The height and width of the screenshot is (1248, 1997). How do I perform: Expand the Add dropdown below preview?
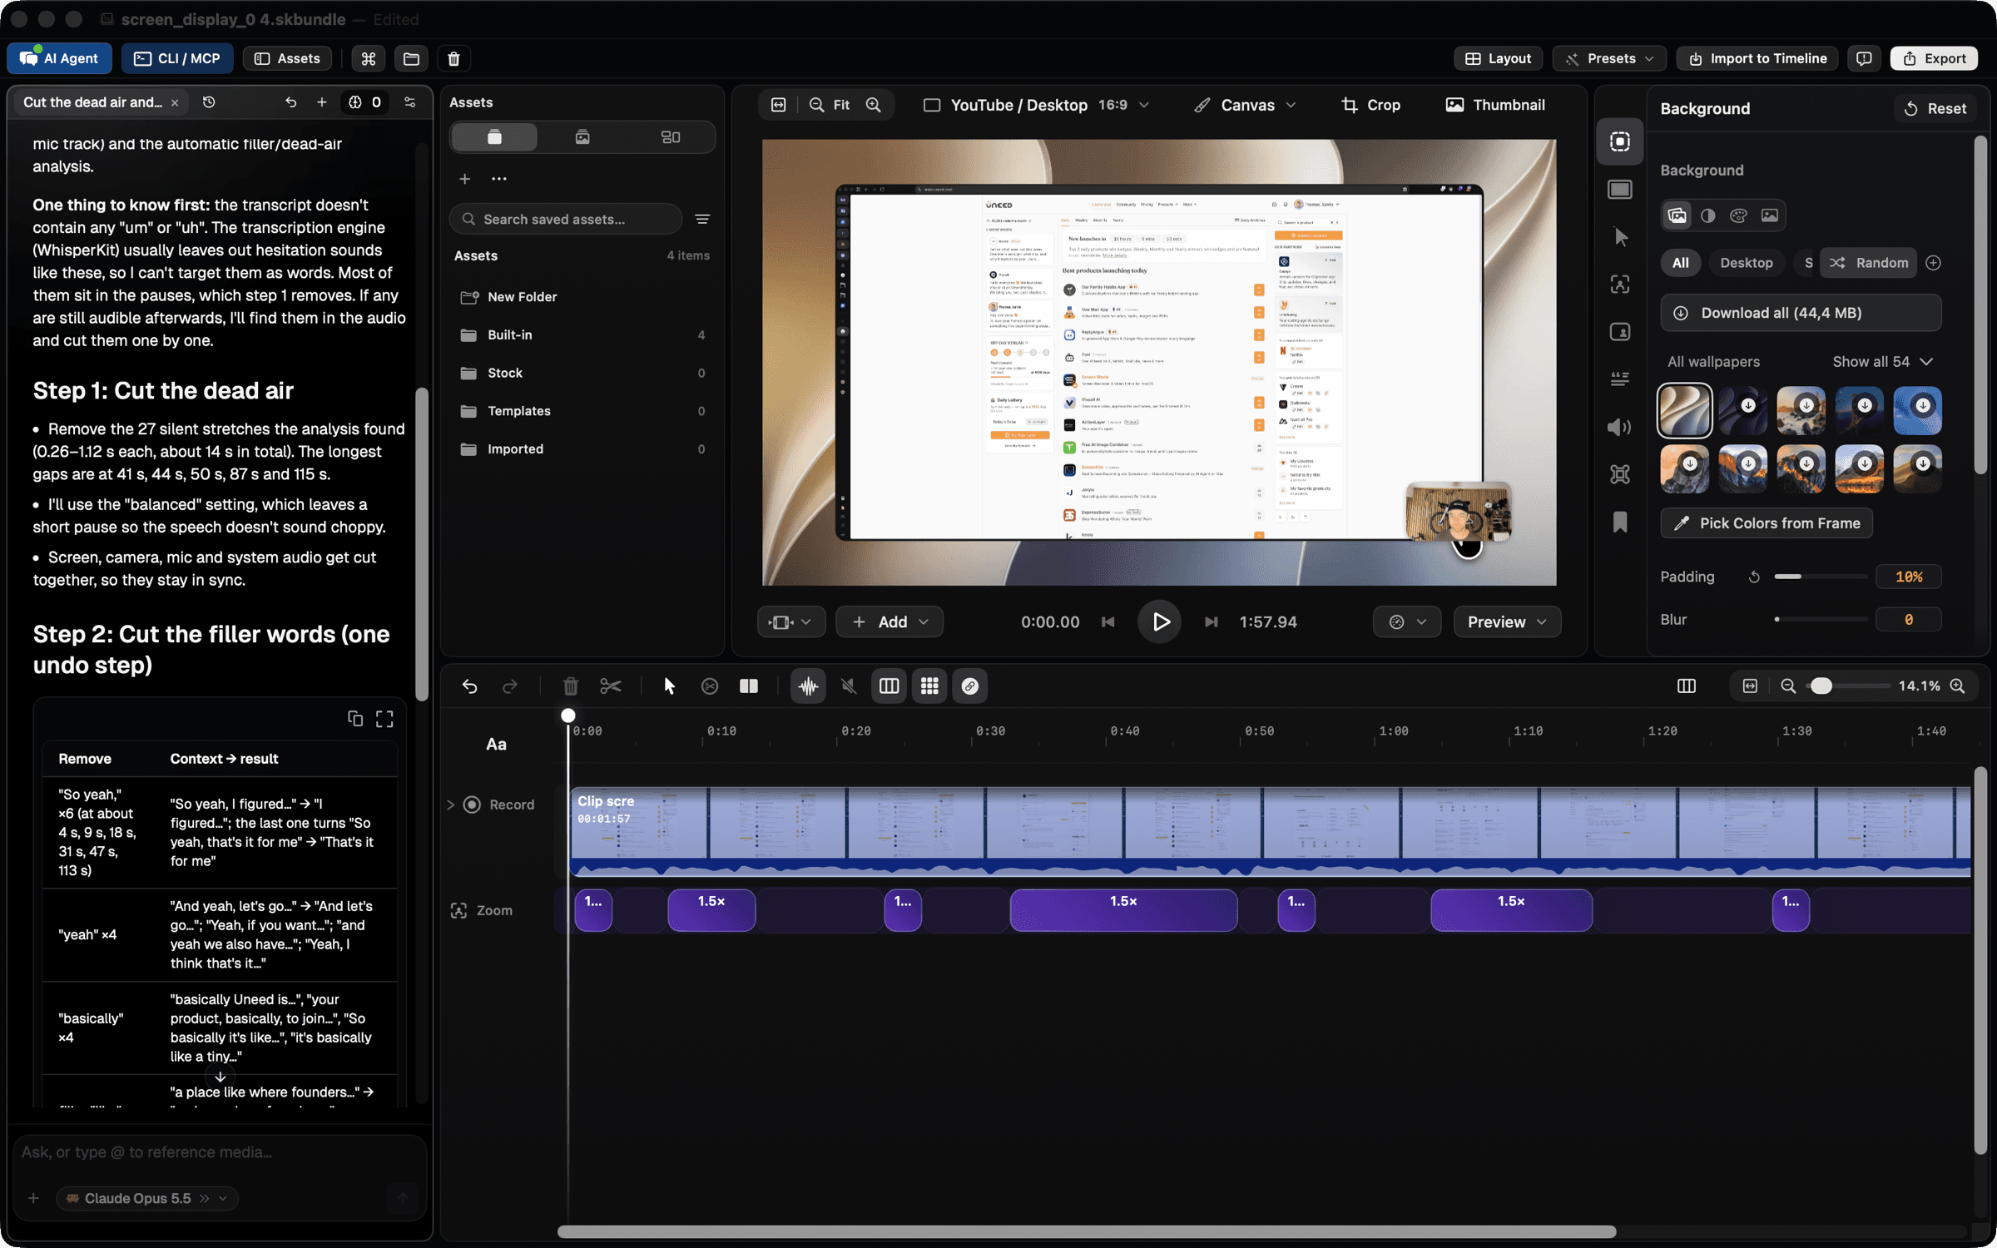click(889, 622)
